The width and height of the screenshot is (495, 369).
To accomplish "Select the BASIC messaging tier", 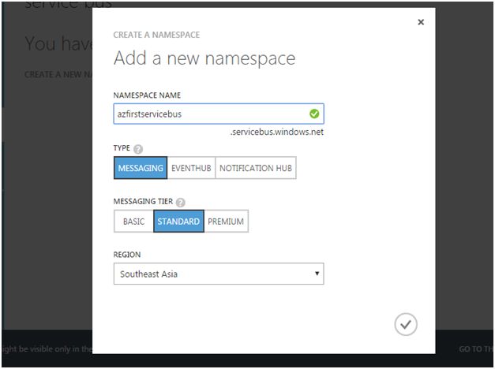I will (133, 222).
